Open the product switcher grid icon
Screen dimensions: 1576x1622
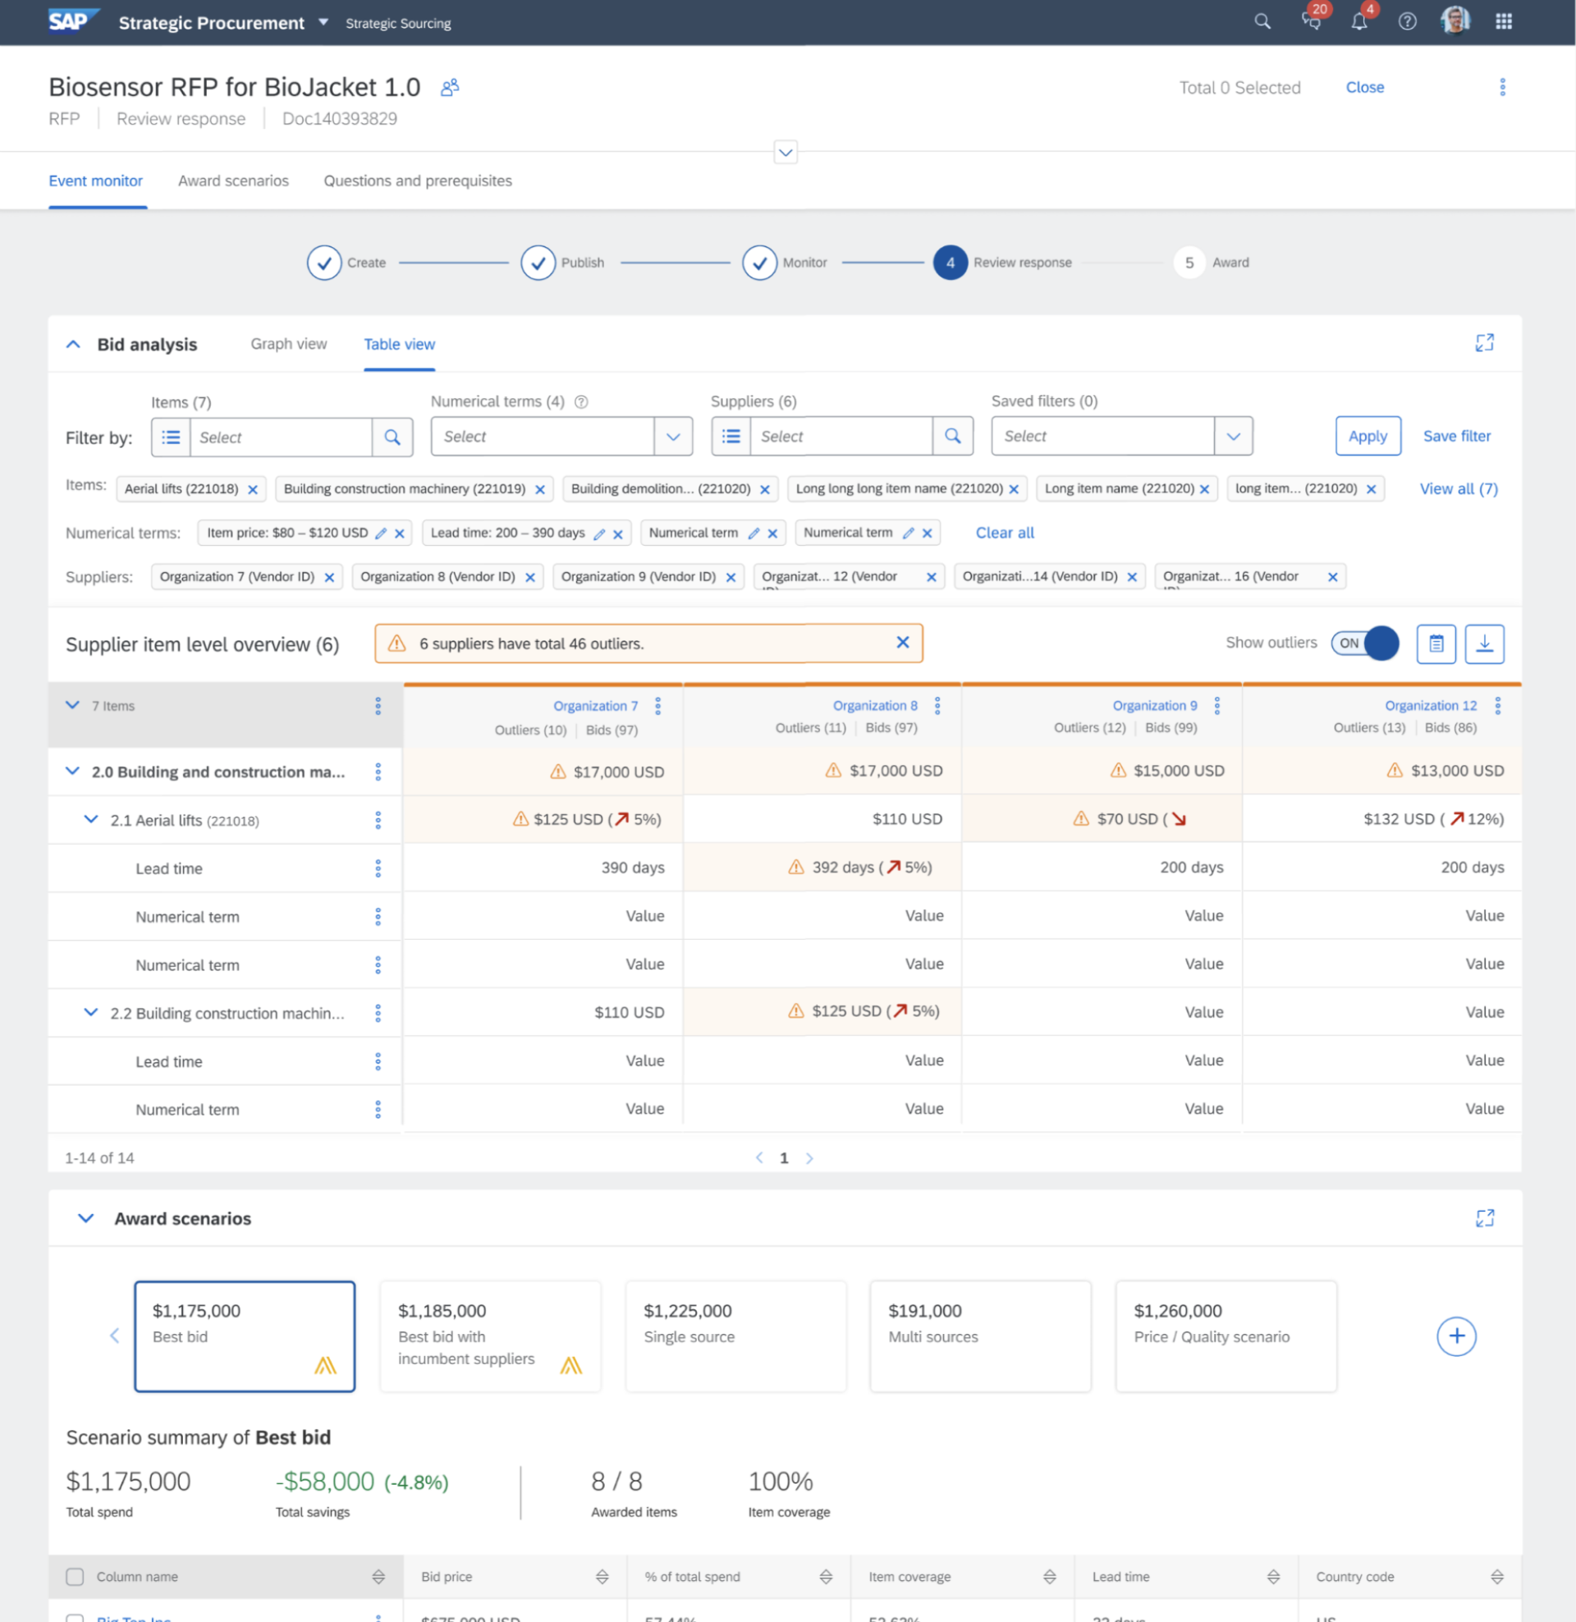tap(1503, 22)
